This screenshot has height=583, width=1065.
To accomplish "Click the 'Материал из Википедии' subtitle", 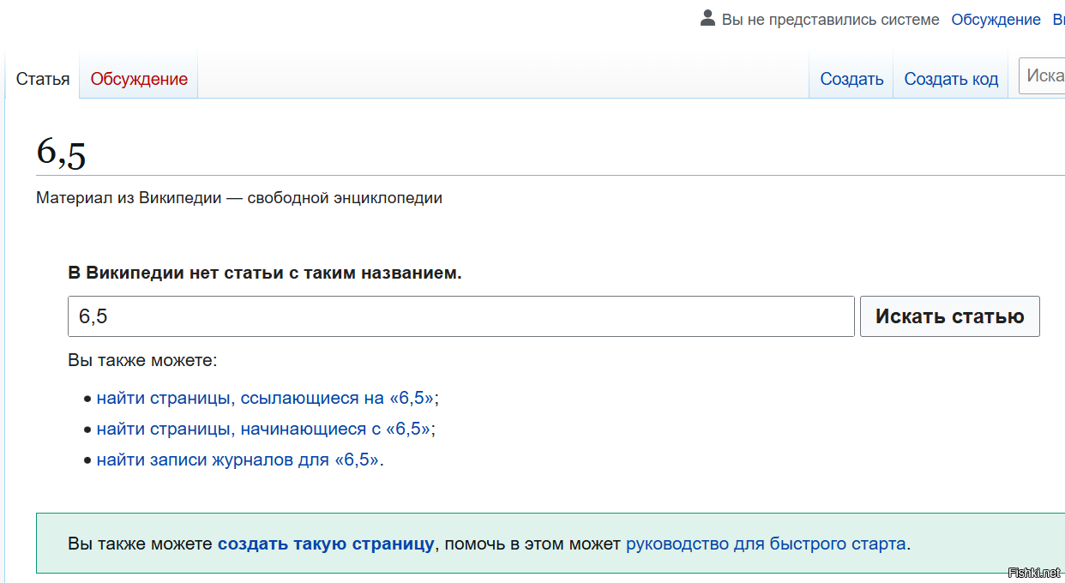I will 239,198.
